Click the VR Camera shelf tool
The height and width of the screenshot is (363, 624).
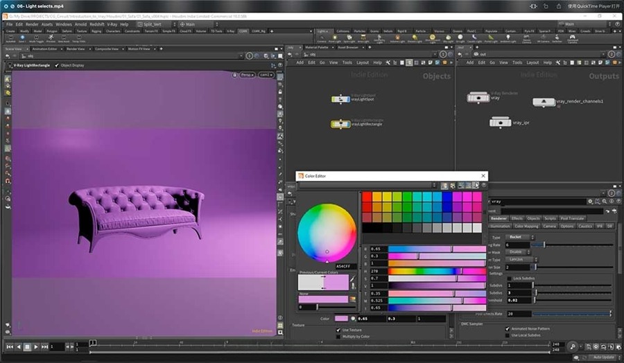coord(543,39)
